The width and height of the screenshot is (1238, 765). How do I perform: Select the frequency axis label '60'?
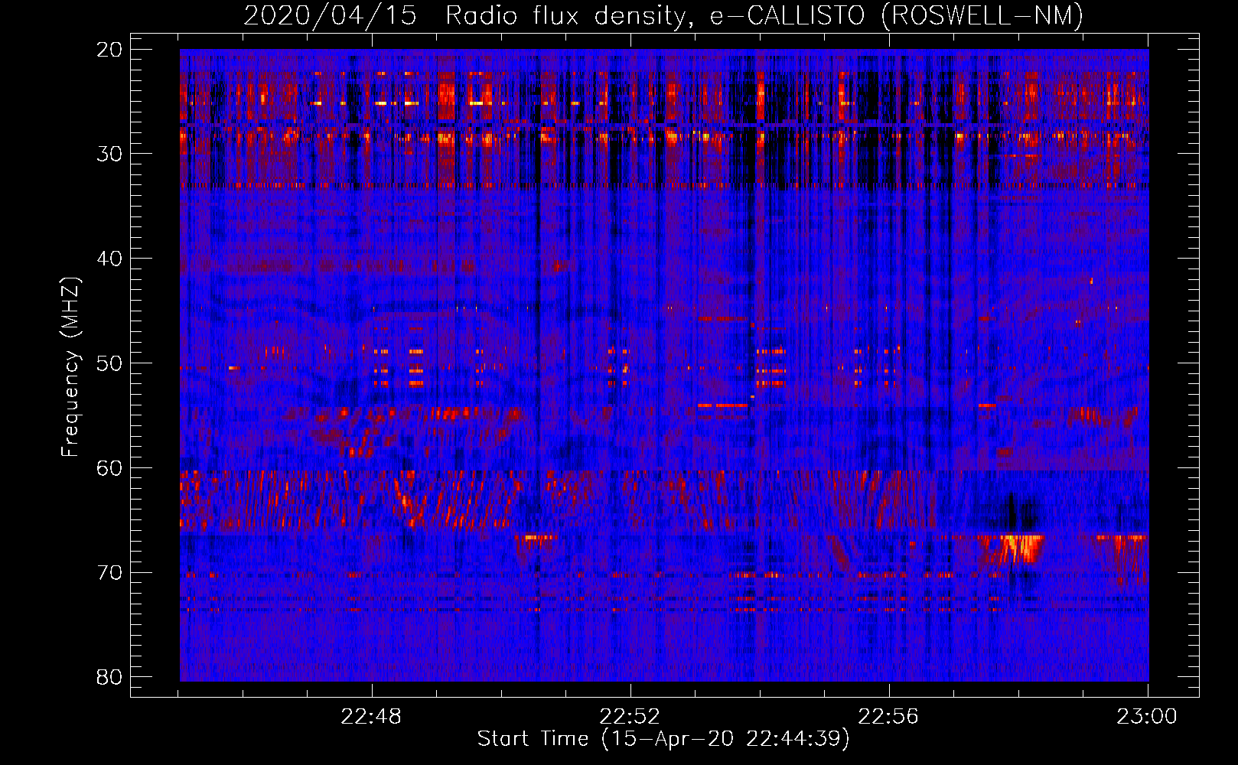click(x=110, y=468)
